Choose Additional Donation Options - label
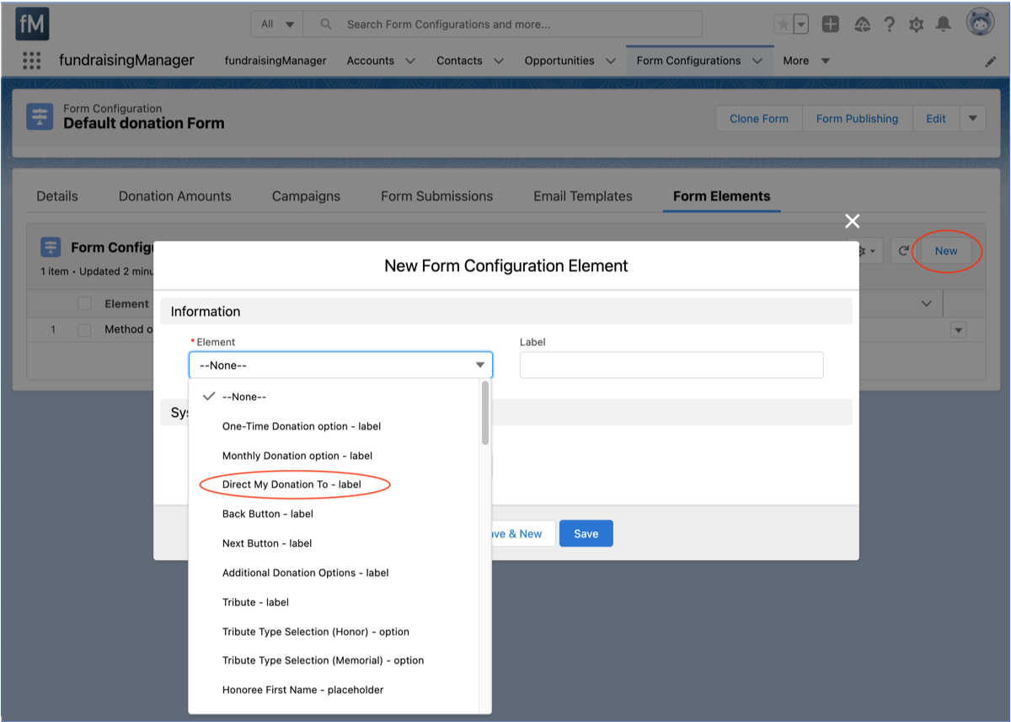 pyautogui.click(x=335, y=573)
